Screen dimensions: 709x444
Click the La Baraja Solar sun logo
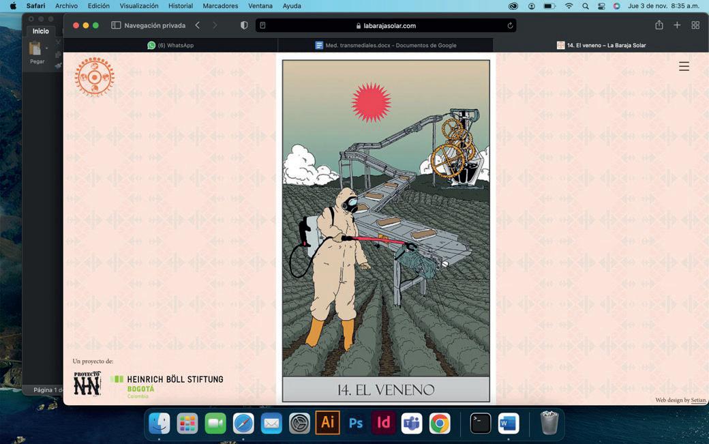pyautogui.click(x=95, y=77)
